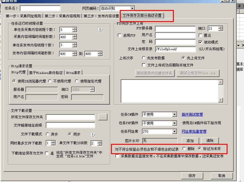Select 不使用代理 radio option
The image size is (244, 182).
(x=50, y=81)
